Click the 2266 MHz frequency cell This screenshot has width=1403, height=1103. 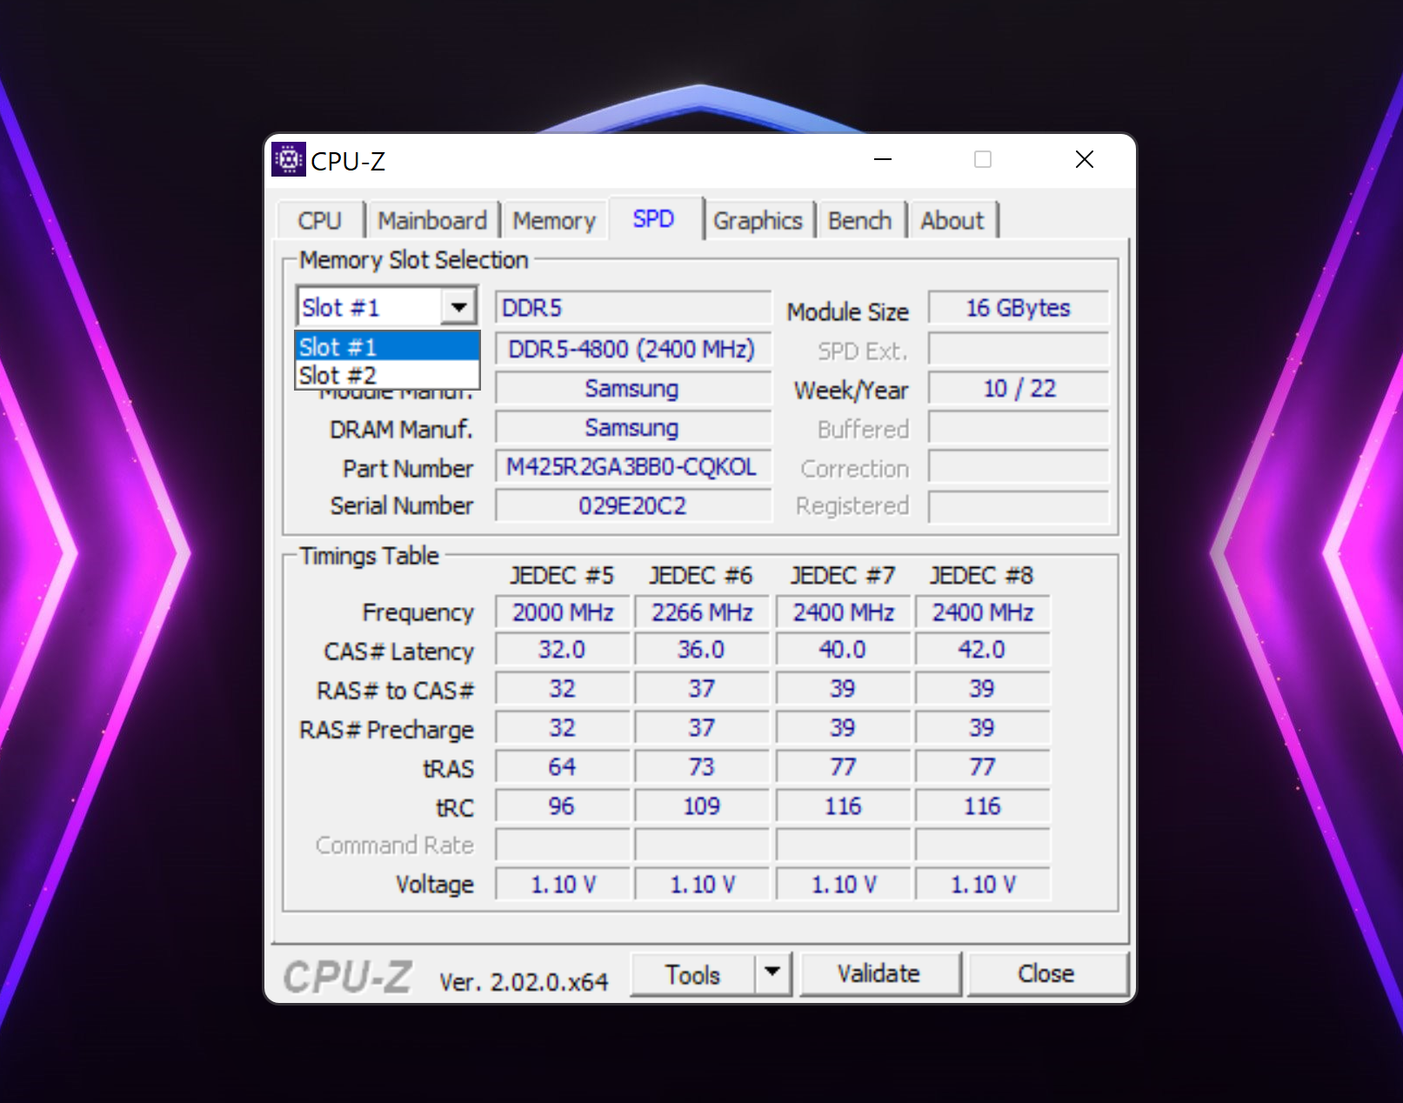pyautogui.click(x=702, y=612)
